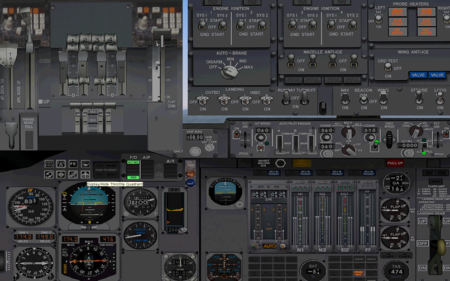This screenshot has height=281, width=450.
Task: Toggle the NAV lights switch
Action: click(x=346, y=100)
